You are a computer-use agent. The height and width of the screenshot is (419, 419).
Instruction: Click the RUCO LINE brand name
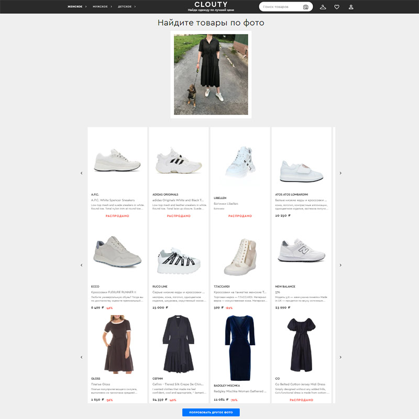tap(160, 286)
